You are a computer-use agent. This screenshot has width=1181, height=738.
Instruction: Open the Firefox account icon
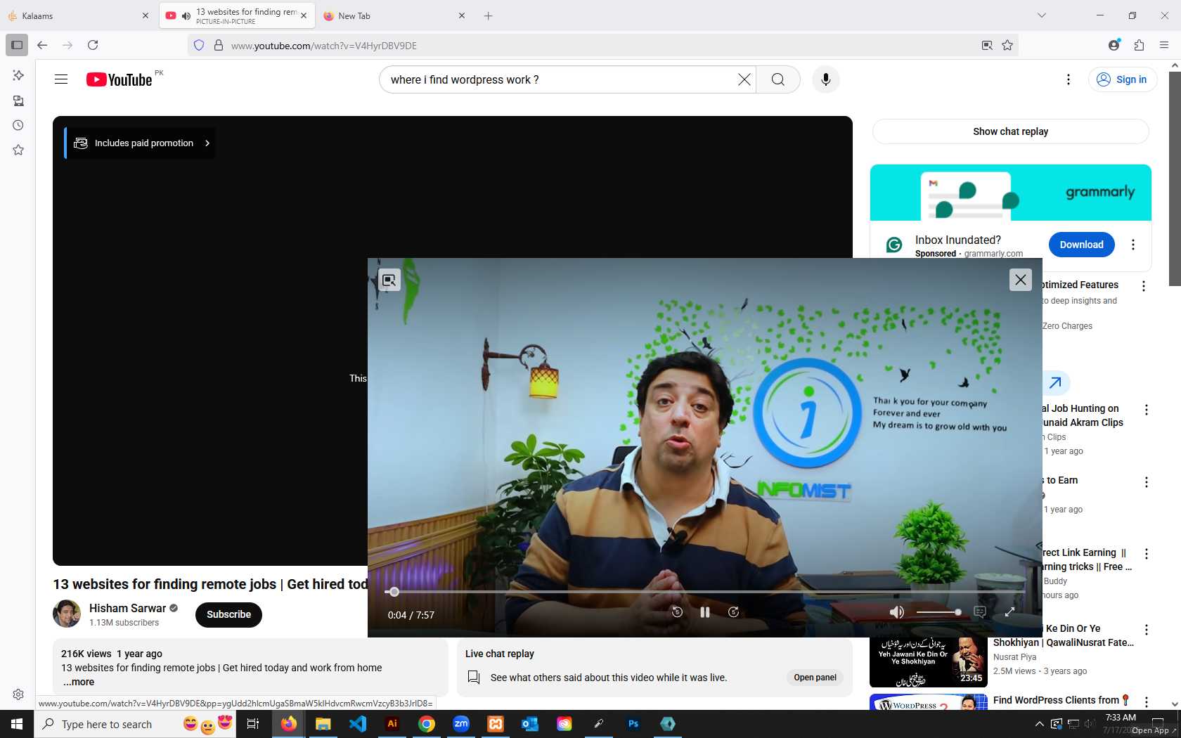1114,45
